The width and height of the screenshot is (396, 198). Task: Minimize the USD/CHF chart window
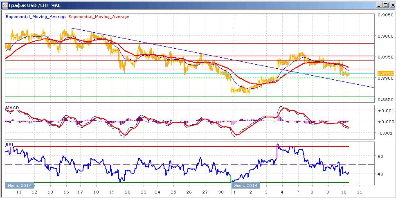[x=379, y=5]
